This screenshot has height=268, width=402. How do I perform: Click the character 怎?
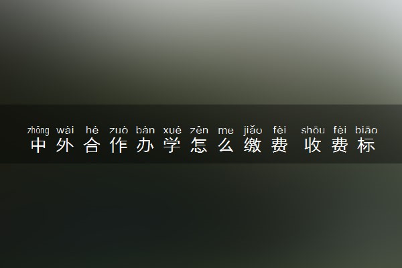click(199, 145)
